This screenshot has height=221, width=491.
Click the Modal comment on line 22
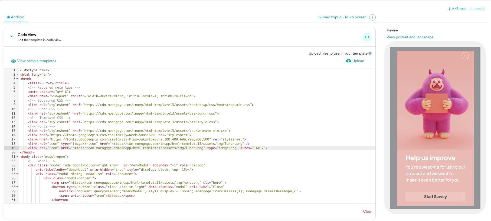(41, 161)
